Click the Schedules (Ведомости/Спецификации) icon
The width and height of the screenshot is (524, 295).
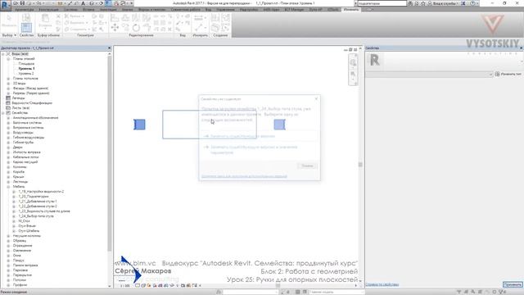click(x=8, y=103)
